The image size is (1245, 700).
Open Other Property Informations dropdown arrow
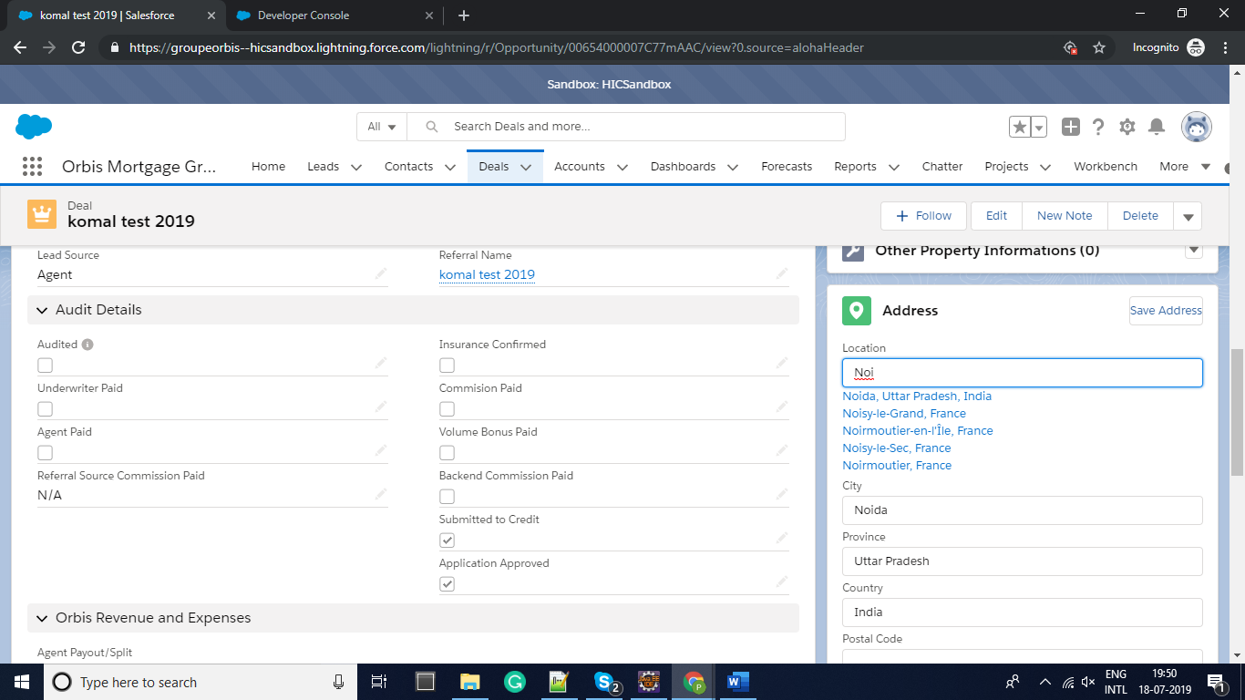point(1194,251)
